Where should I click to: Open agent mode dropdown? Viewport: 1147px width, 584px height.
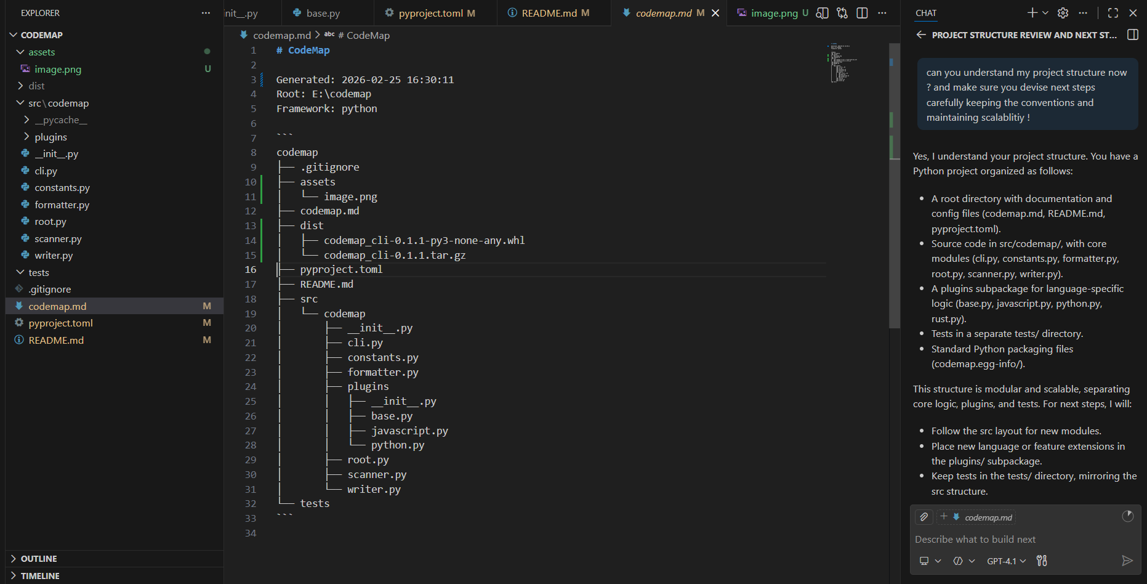[964, 561]
